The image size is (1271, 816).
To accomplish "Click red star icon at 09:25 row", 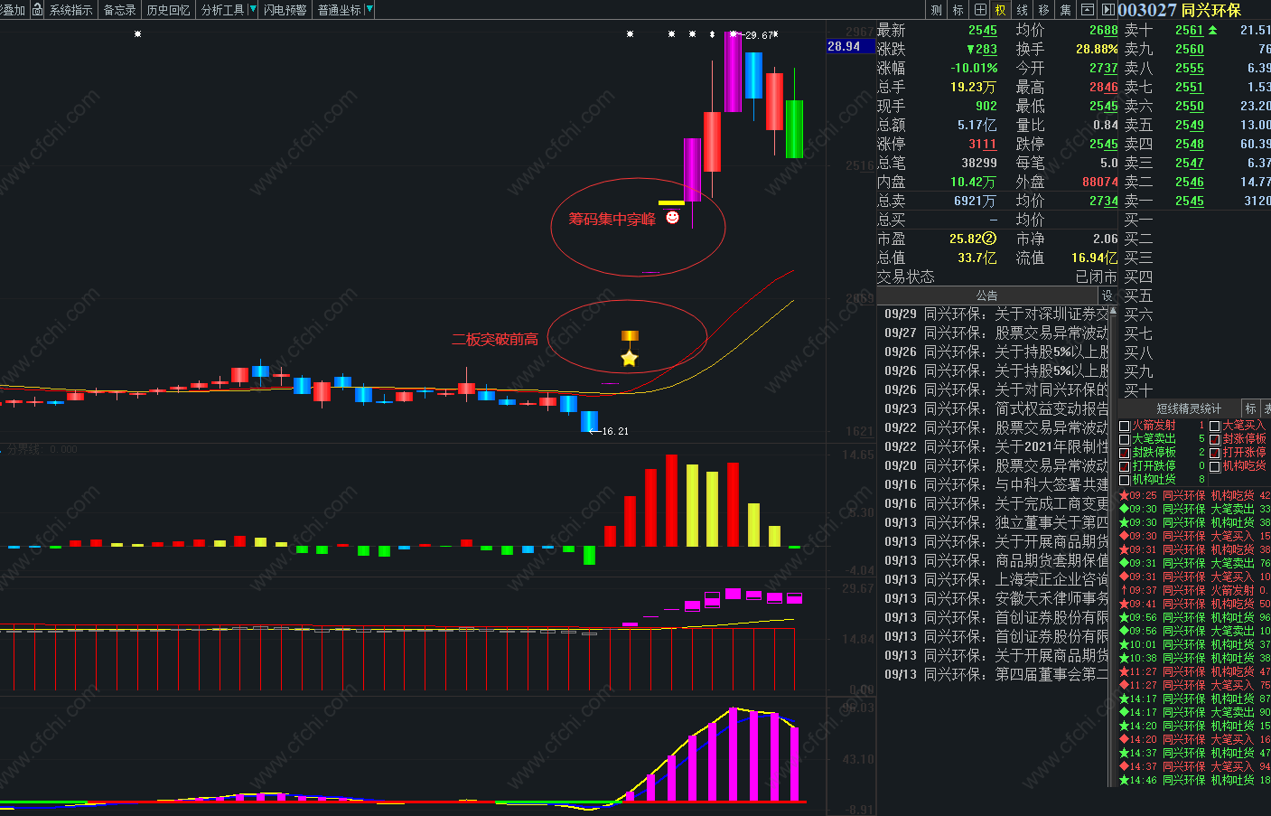I will coord(1124,495).
